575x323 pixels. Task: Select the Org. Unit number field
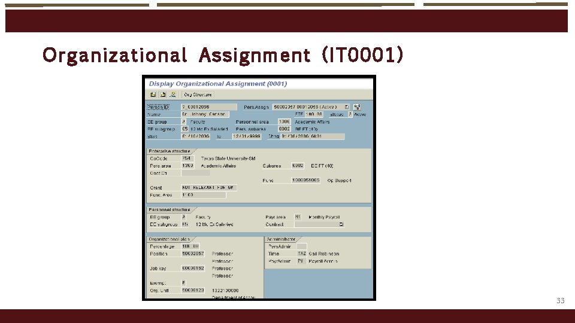193,290
